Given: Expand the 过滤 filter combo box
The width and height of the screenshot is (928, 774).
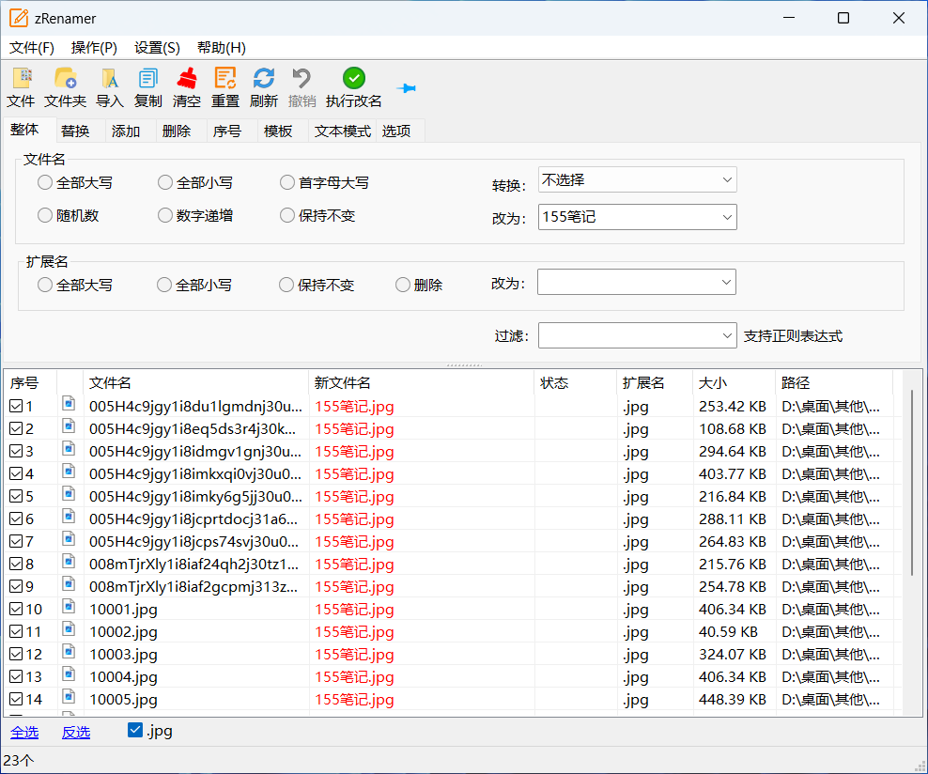Looking at the screenshot, I should [728, 335].
